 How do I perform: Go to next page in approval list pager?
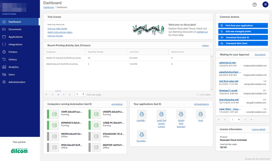pyautogui.click(x=245, y=120)
